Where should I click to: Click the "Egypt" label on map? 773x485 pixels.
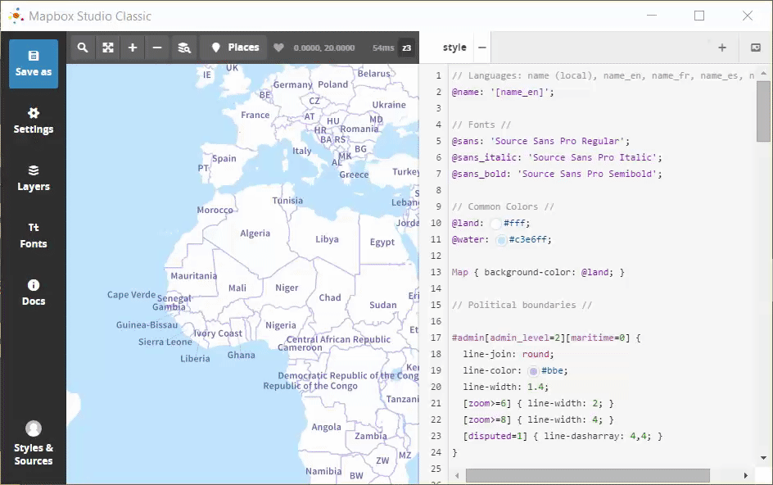382,242
